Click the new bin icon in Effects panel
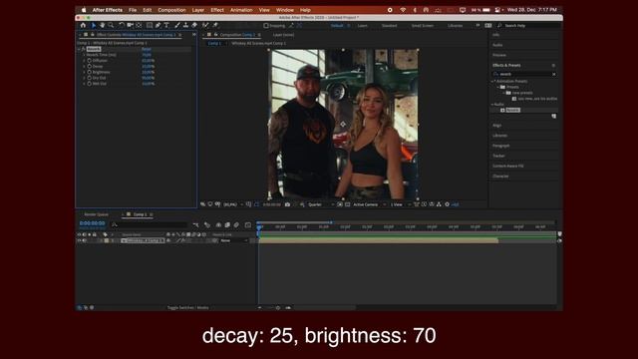Image resolution: width=638 pixels, height=359 pixels. (x=554, y=116)
